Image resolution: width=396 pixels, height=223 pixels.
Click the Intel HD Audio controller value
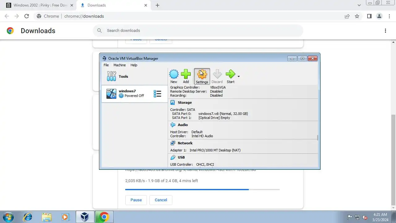(x=202, y=136)
